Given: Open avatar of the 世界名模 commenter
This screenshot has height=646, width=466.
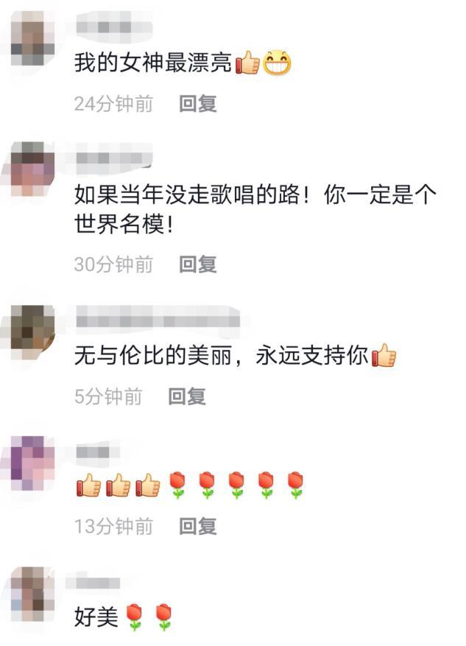Looking at the screenshot, I should [x=33, y=169].
